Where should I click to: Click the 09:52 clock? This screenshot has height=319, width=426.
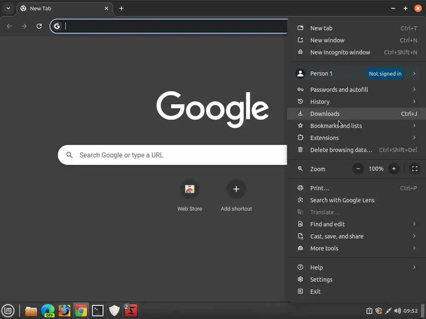coord(411,311)
